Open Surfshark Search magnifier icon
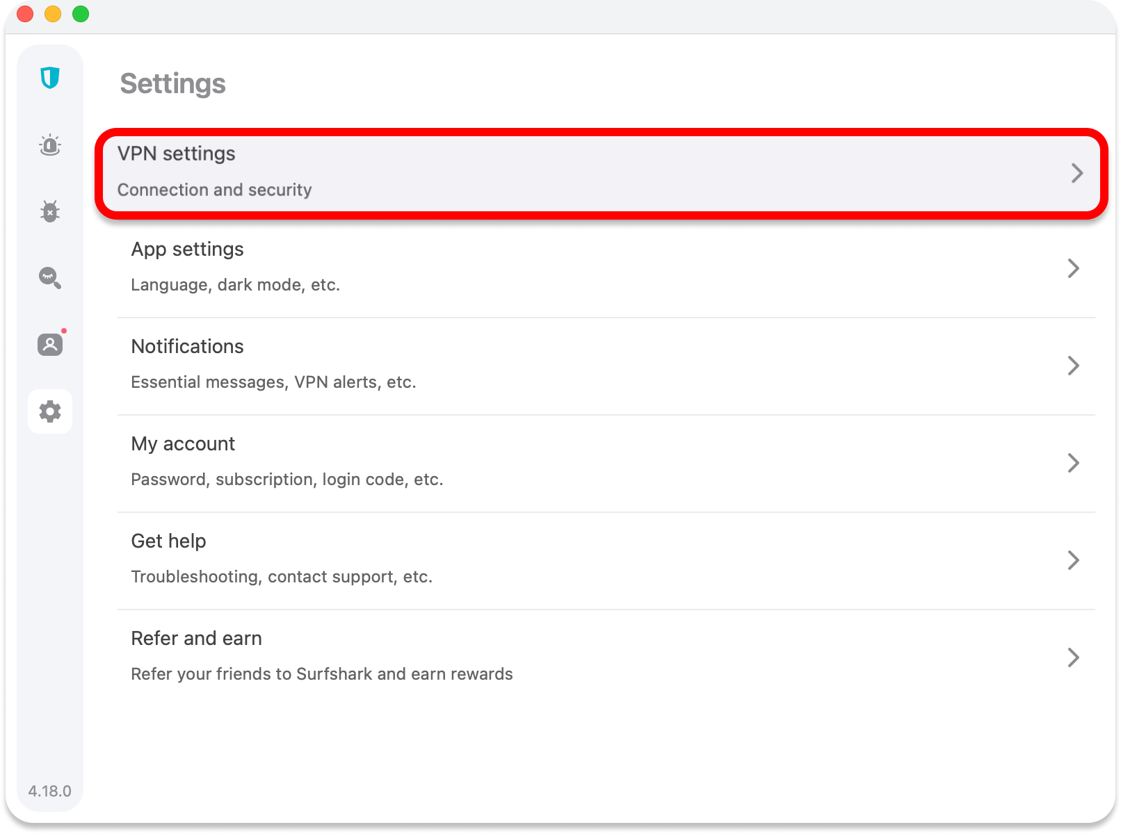The image size is (1121, 834). [x=50, y=278]
